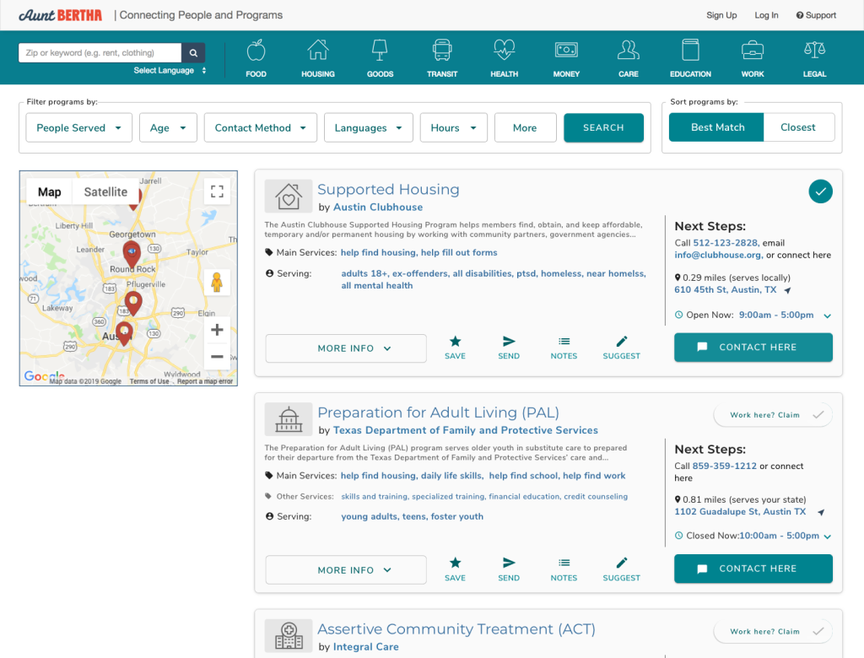This screenshot has width=864, height=658.
Task: Zoom in on the map
Action: tap(217, 330)
